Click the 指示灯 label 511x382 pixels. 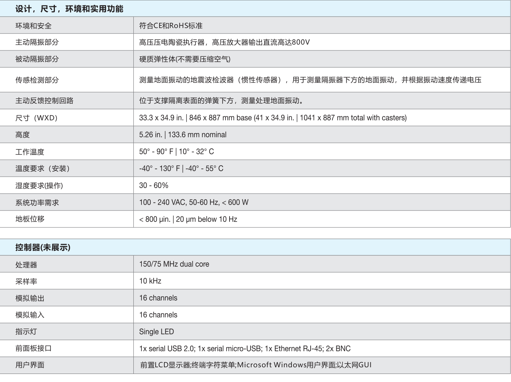(x=26, y=332)
